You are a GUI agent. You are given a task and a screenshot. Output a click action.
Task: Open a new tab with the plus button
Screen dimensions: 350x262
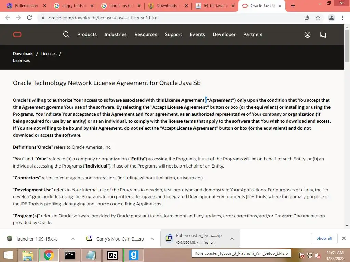pos(293,6)
